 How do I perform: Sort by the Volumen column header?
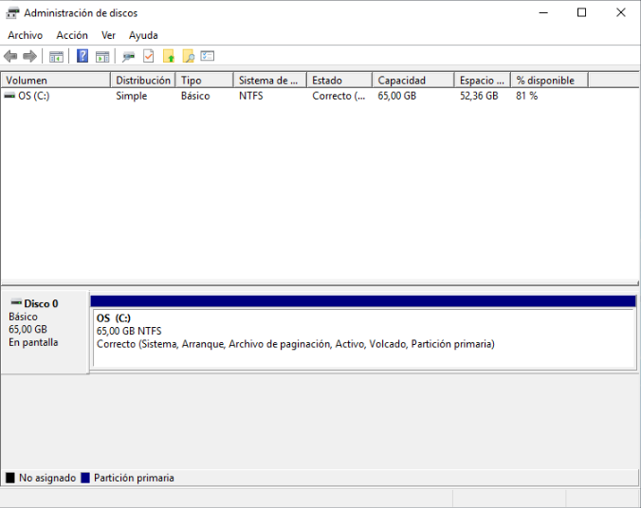[55, 81]
